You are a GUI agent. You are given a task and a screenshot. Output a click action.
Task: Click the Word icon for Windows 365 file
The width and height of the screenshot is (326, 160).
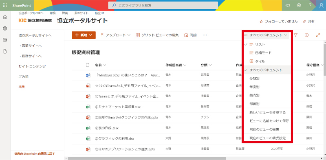88,75
